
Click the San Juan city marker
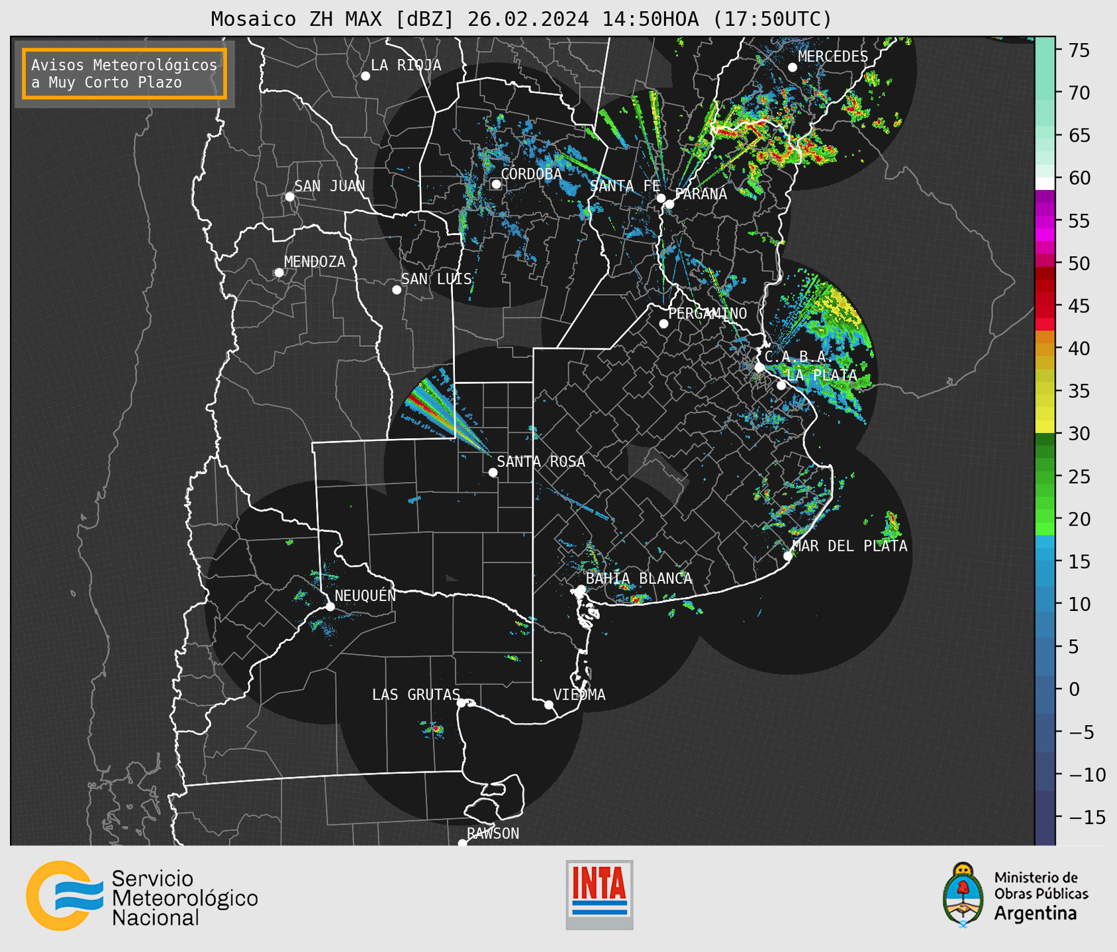[289, 197]
